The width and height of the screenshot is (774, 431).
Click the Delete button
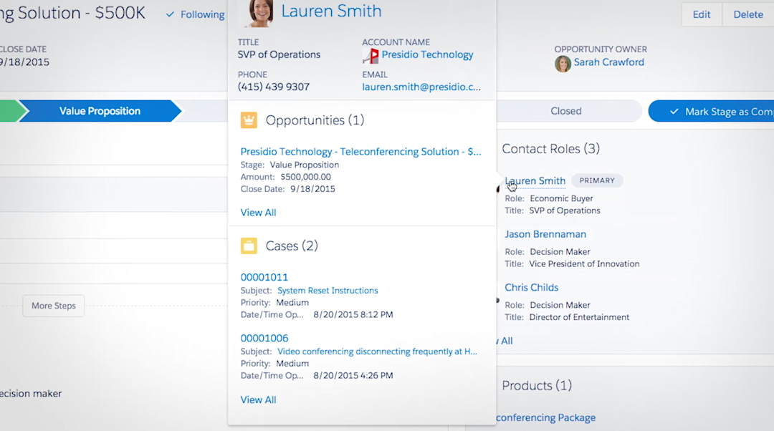[x=747, y=14]
